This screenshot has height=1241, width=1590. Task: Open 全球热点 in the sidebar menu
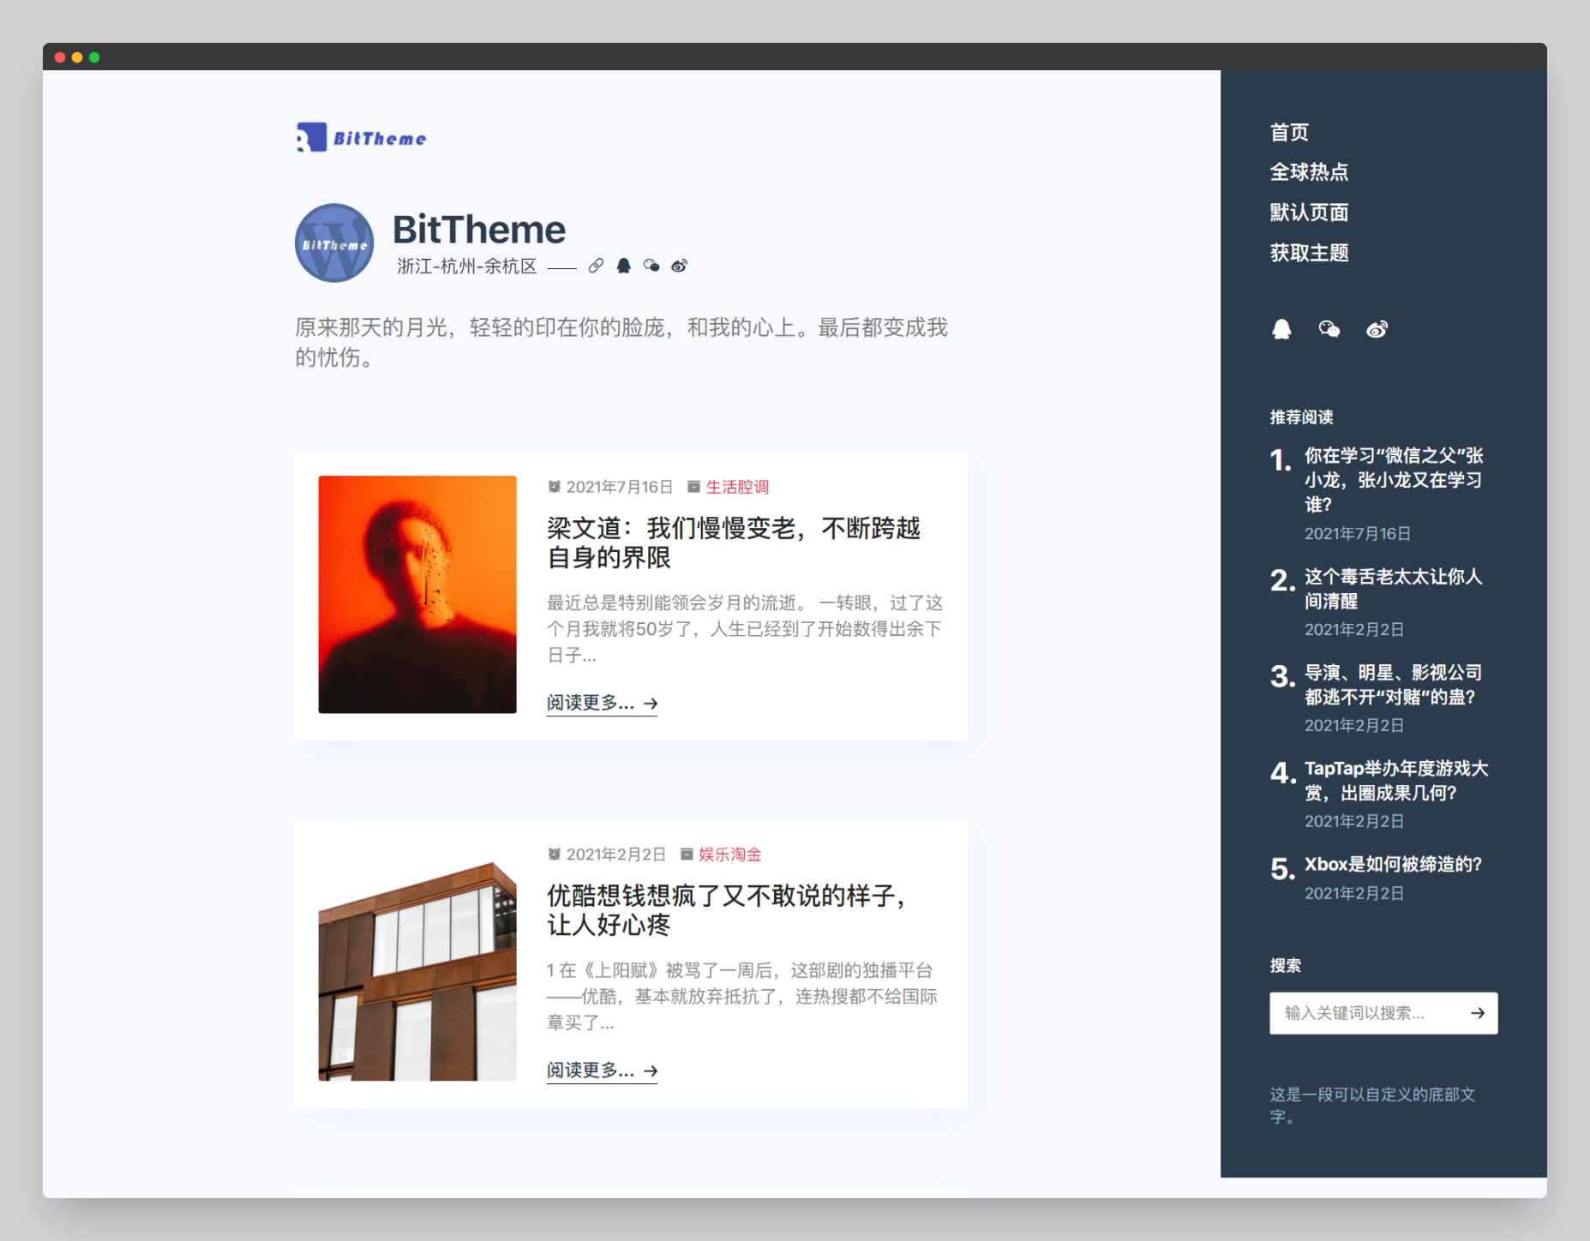pyautogui.click(x=1309, y=172)
